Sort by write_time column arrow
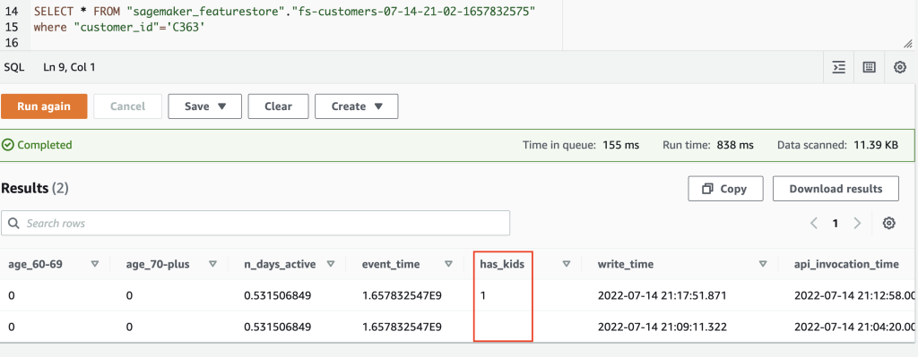 [x=763, y=264]
